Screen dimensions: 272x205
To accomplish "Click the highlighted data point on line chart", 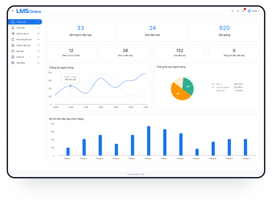I will pos(70,86).
